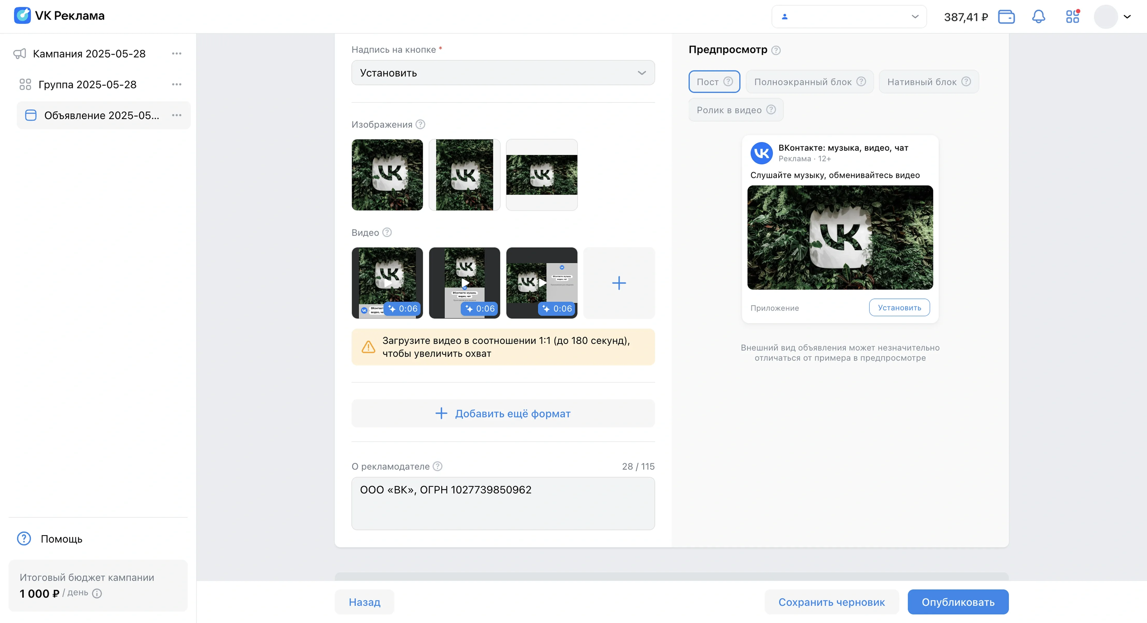This screenshot has width=1147, height=623.
Task: Open the wallet balance icon
Action: click(x=1006, y=17)
